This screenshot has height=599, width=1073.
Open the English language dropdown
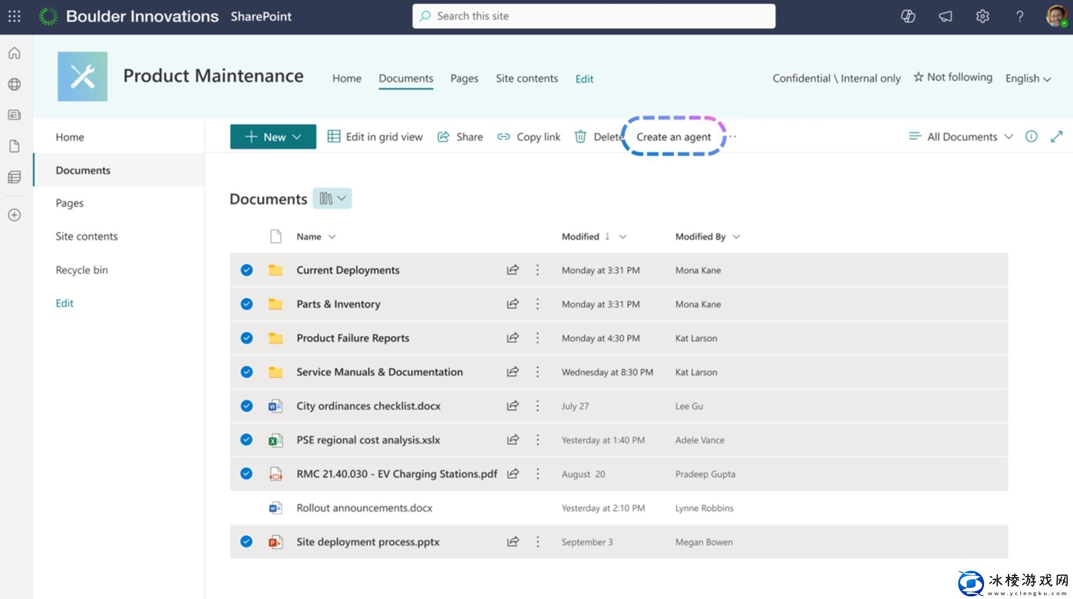coord(1028,78)
